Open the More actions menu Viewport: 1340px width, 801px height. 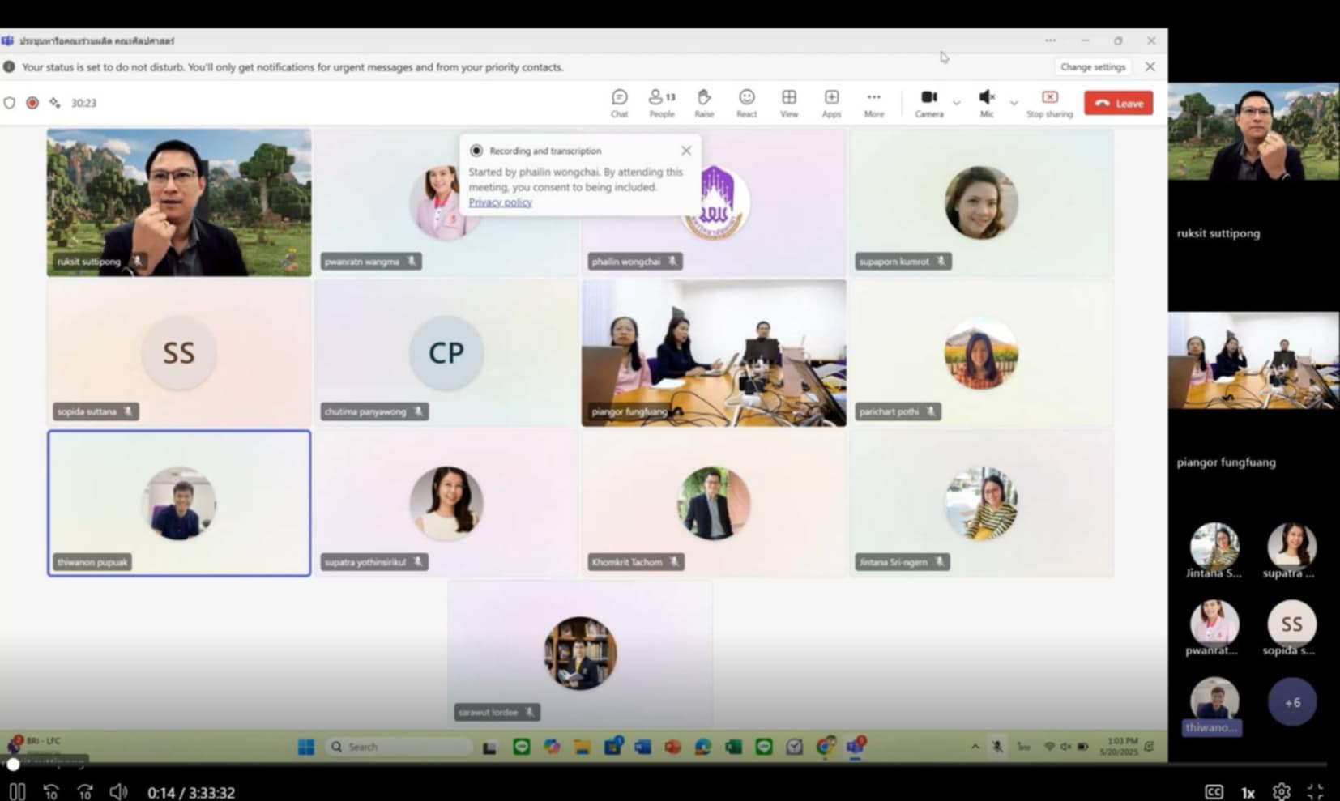pos(873,102)
